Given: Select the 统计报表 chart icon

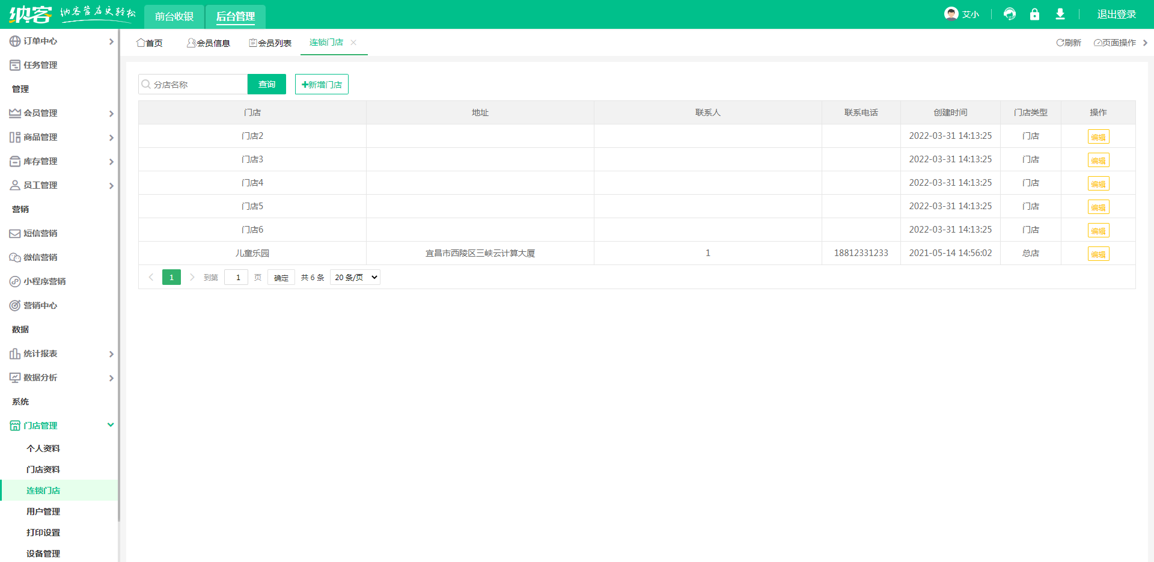Looking at the screenshot, I should [14, 353].
